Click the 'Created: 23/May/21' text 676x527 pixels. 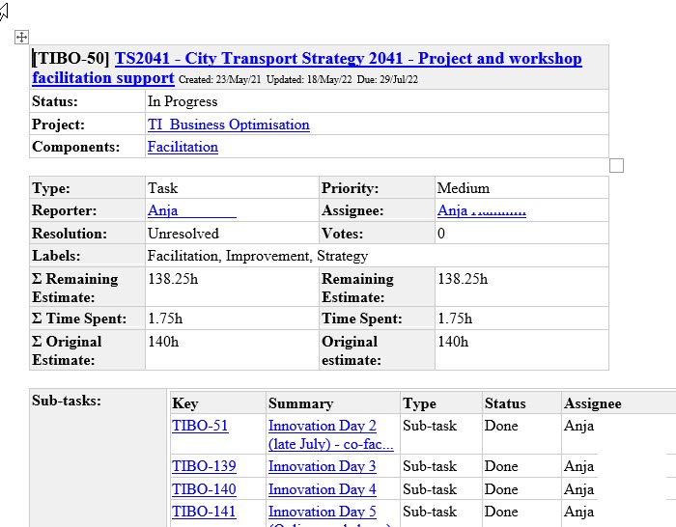coord(220,80)
